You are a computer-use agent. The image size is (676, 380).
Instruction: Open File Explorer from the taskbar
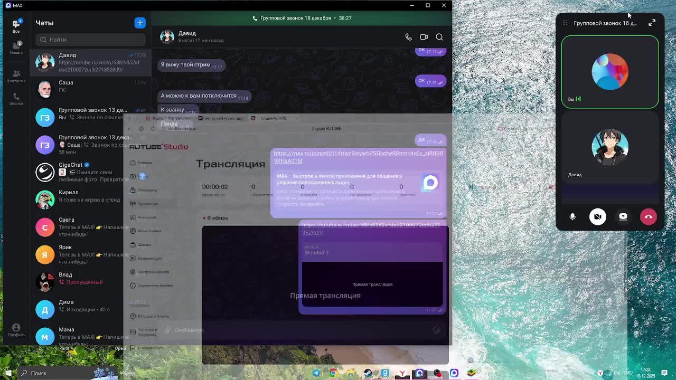point(351,373)
